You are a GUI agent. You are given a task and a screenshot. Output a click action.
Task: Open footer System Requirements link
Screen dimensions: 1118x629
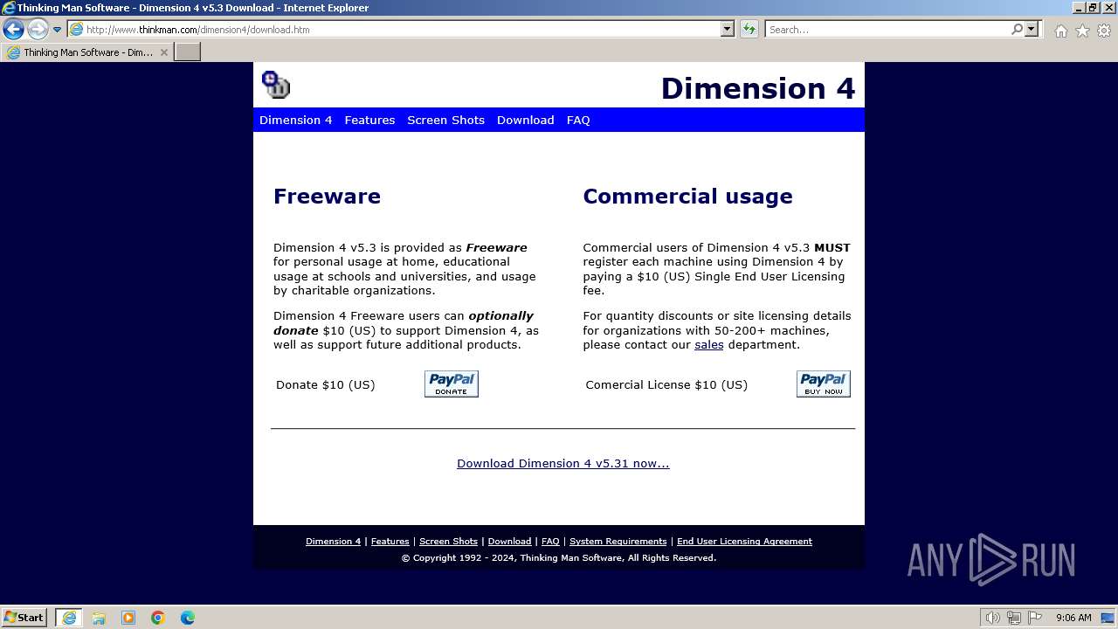pyautogui.click(x=618, y=541)
